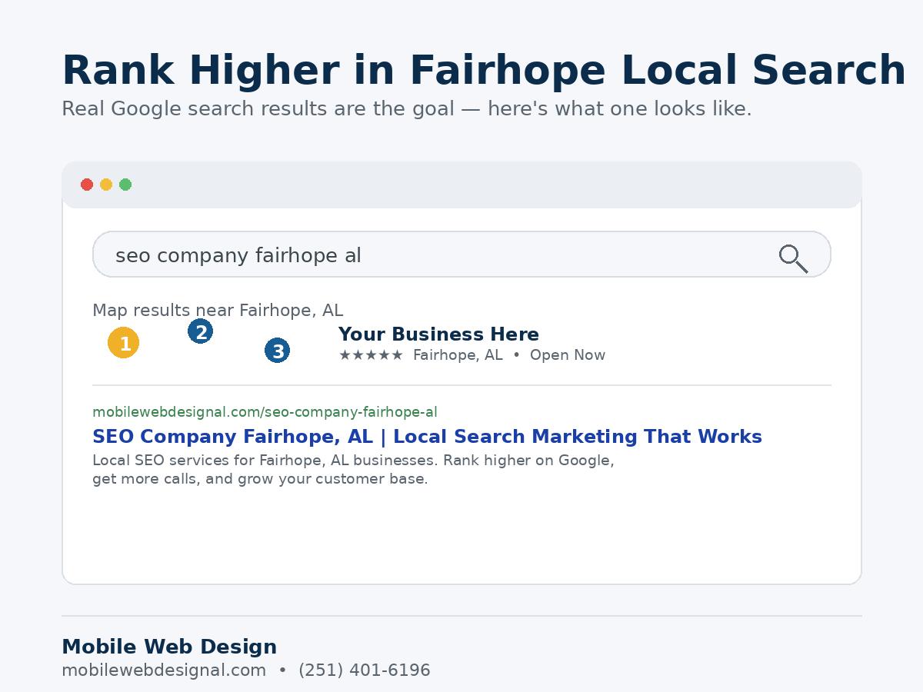
Task: Click the red window close dot
Action: coord(87,185)
